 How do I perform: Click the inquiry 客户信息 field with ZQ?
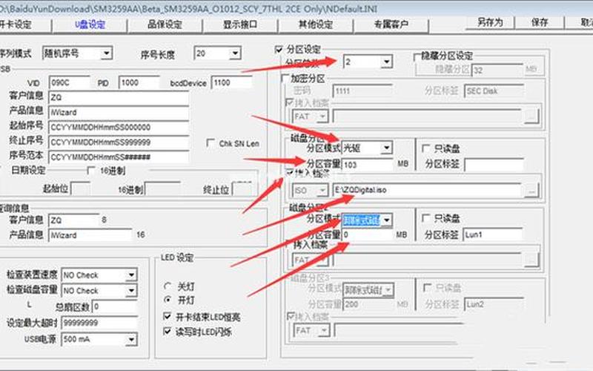(73, 220)
